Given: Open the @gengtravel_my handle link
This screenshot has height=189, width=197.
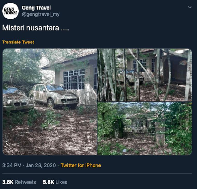Looking at the screenshot, I should tap(41, 14).
